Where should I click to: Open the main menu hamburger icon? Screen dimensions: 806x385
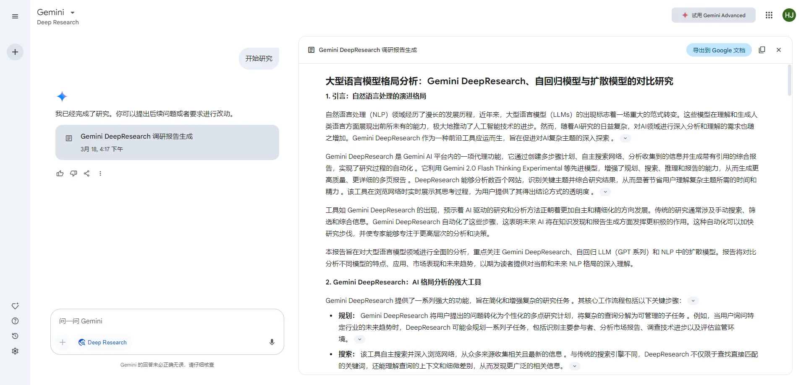[15, 16]
